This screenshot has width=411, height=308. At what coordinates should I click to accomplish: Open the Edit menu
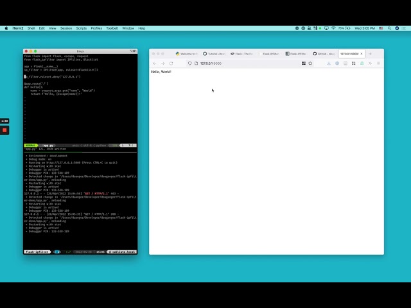pos(42,28)
